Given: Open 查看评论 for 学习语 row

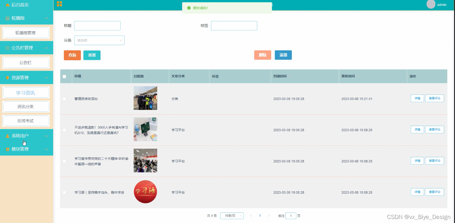Looking at the screenshot, I should pos(435,192).
